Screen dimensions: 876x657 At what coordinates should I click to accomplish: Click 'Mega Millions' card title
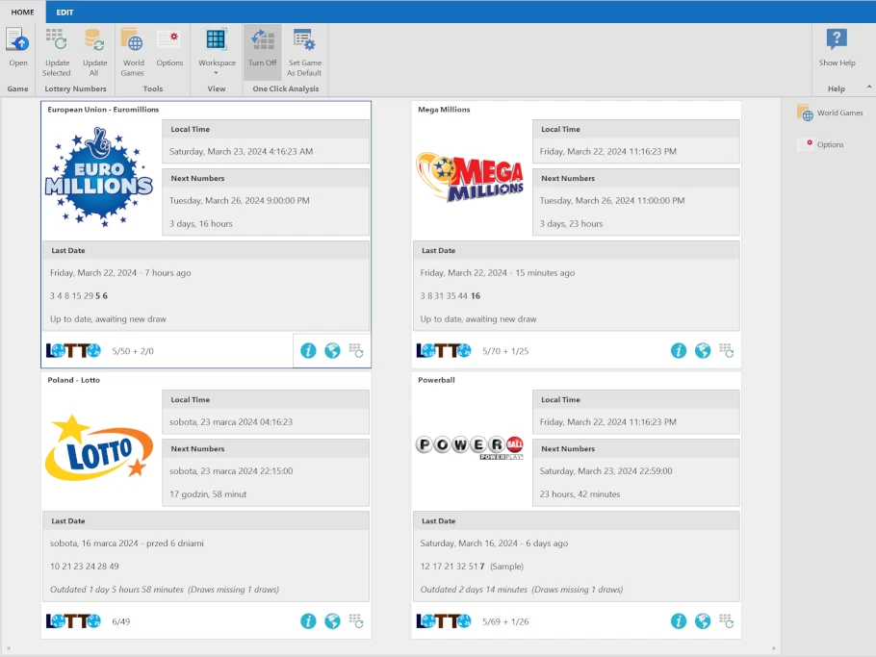[444, 110]
